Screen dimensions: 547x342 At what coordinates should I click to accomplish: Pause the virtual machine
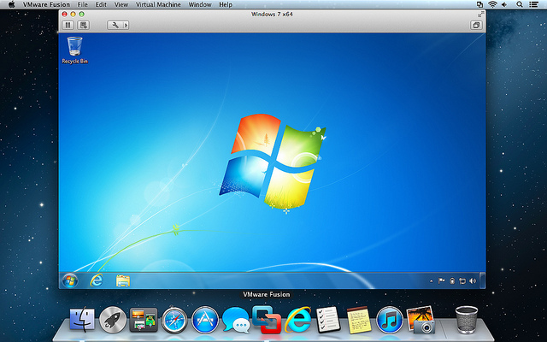click(x=68, y=26)
